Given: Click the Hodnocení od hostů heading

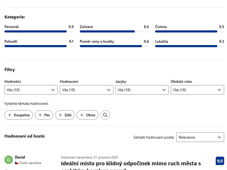Looking at the screenshot, I should coord(25,136).
